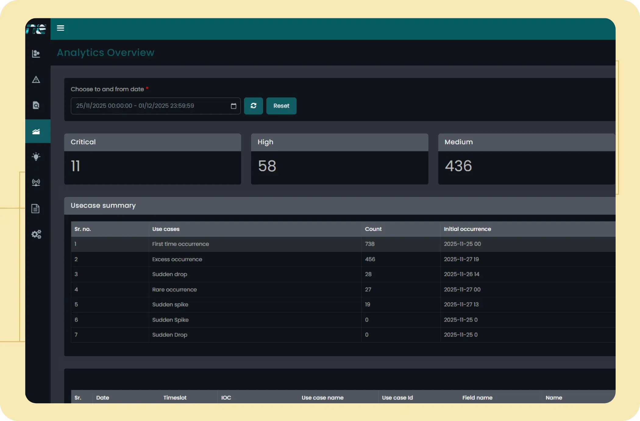
Task: Sort by the Count column header
Action: click(x=373, y=229)
